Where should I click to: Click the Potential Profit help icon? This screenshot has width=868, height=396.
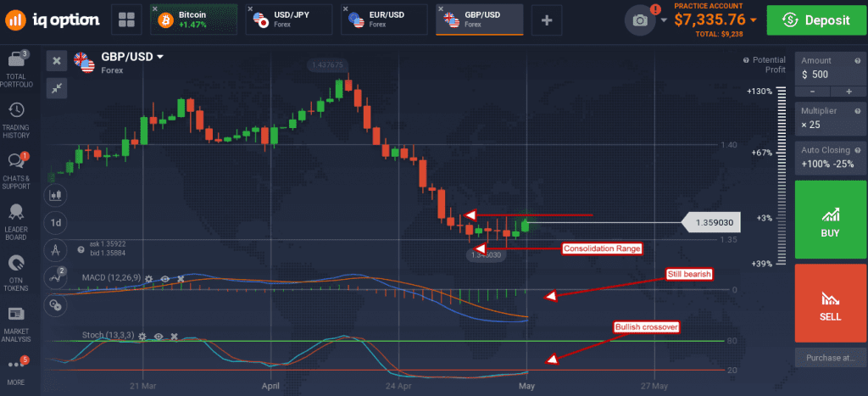tap(746, 60)
